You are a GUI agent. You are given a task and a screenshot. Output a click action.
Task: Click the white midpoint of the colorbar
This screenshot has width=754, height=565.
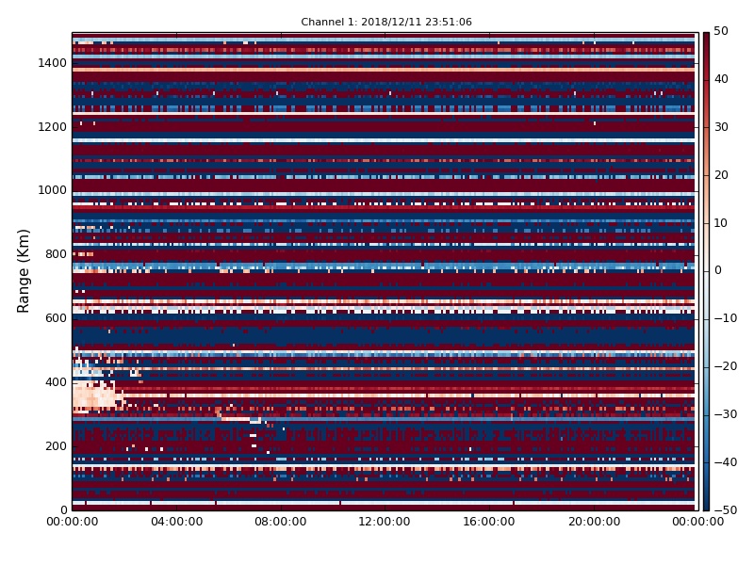click(706, 271)
